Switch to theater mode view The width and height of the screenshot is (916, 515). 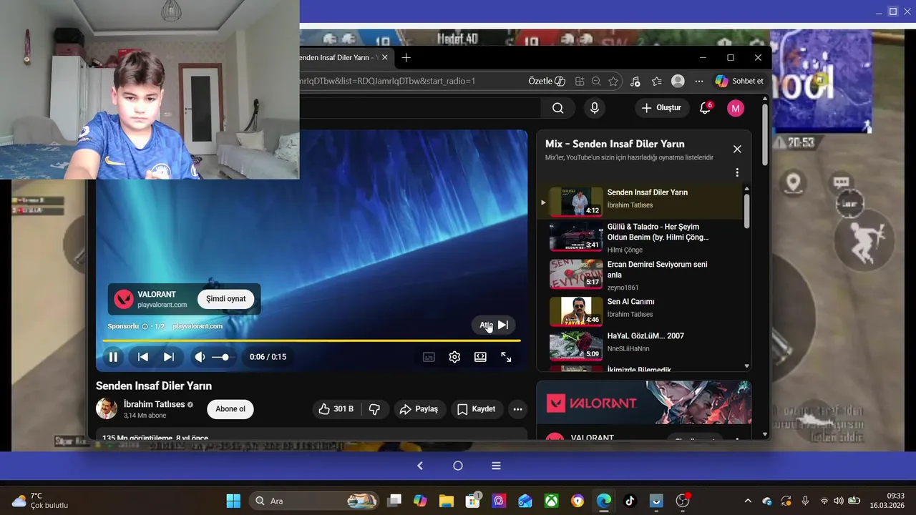point(480,357)
